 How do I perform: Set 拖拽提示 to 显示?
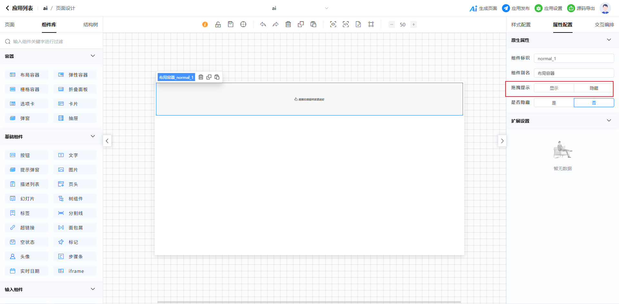[x=554, y=88]
